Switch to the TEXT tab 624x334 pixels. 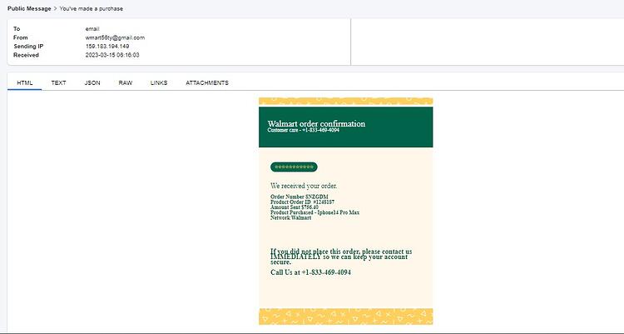pos(58,83)
